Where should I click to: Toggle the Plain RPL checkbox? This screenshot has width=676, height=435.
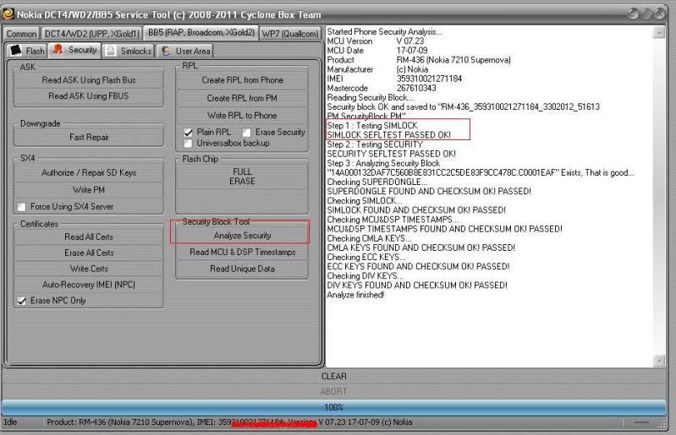pyautogui.click(x=189, y=133)
